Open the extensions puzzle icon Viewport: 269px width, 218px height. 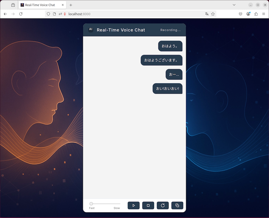(256, 14)
